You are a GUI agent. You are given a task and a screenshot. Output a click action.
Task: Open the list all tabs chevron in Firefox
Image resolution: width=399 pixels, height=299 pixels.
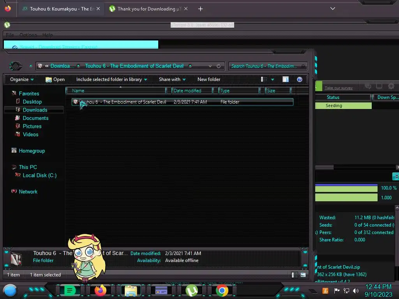(333, 9)
